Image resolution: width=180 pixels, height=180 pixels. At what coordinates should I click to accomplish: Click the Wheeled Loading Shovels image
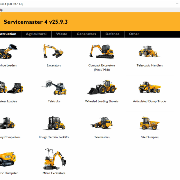pyautogui.click(x=102, y=87)
